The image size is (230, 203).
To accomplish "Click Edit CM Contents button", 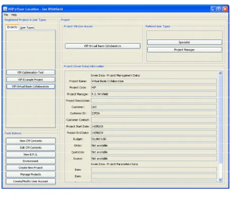I will click(31, 148).
